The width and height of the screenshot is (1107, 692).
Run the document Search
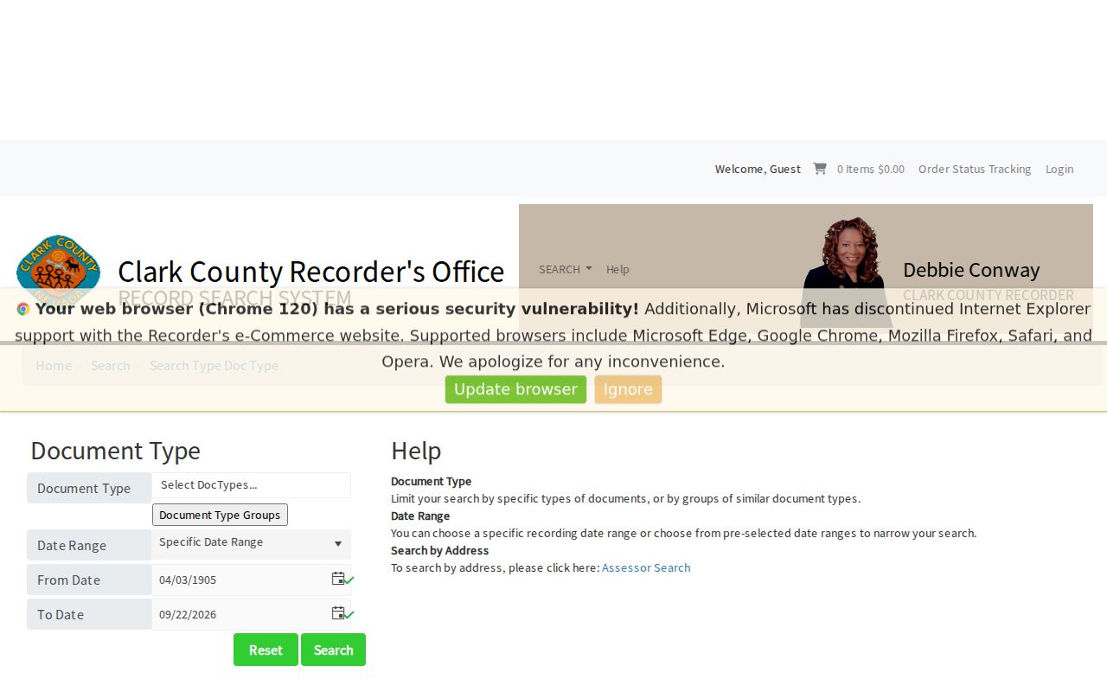[333, 650]
